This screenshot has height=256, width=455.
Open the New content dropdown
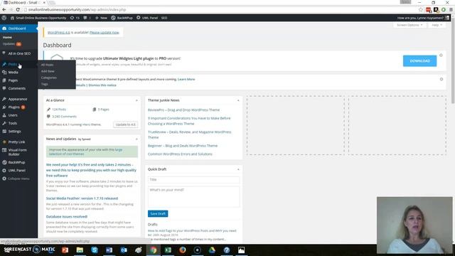pyautogui.click(x=101, y=18)
